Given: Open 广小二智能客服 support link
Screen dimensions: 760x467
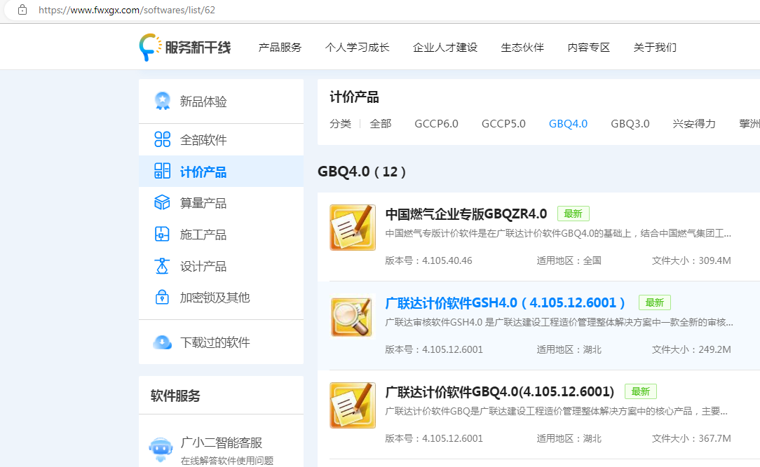Looking at the screenshot, I should pyautogui.click(x=221, y=442).
